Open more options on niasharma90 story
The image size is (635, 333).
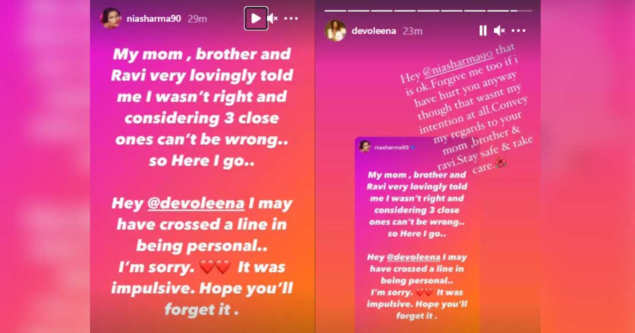tap(291, 18)
